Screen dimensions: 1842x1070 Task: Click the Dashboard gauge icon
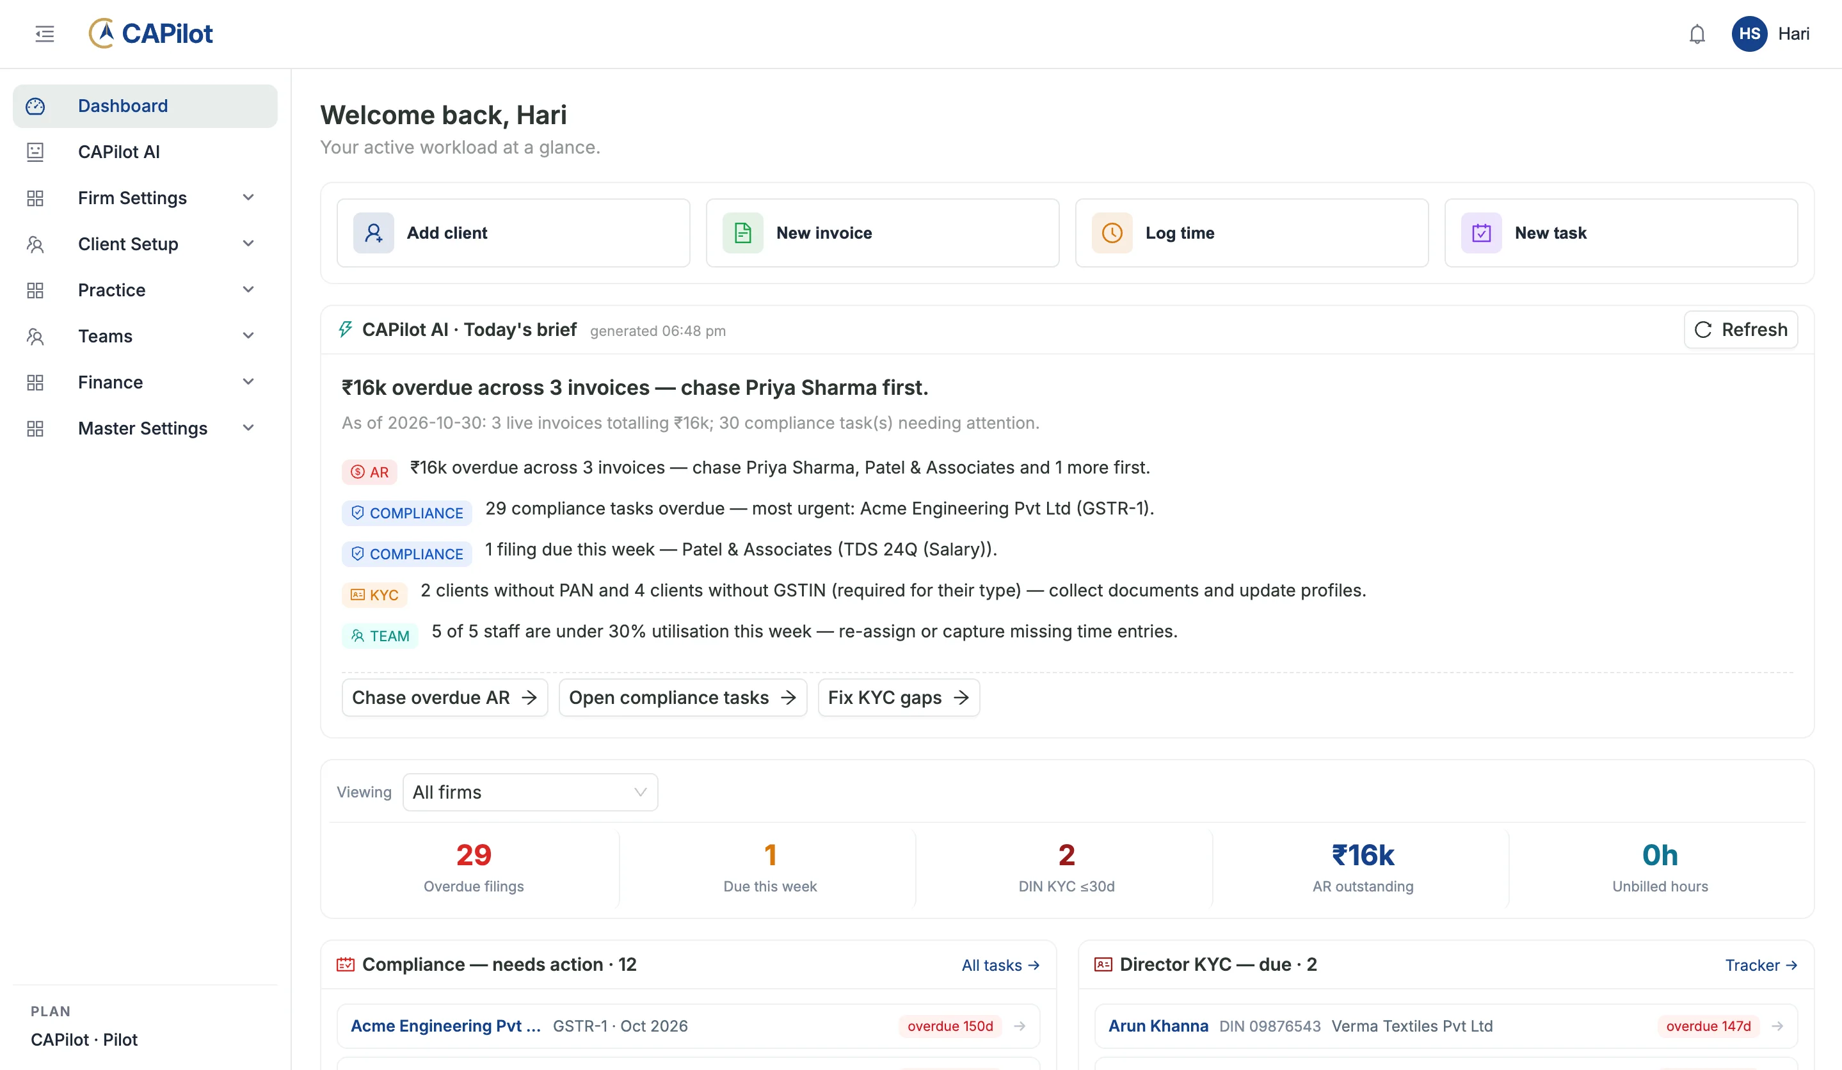tap(35, 106)
